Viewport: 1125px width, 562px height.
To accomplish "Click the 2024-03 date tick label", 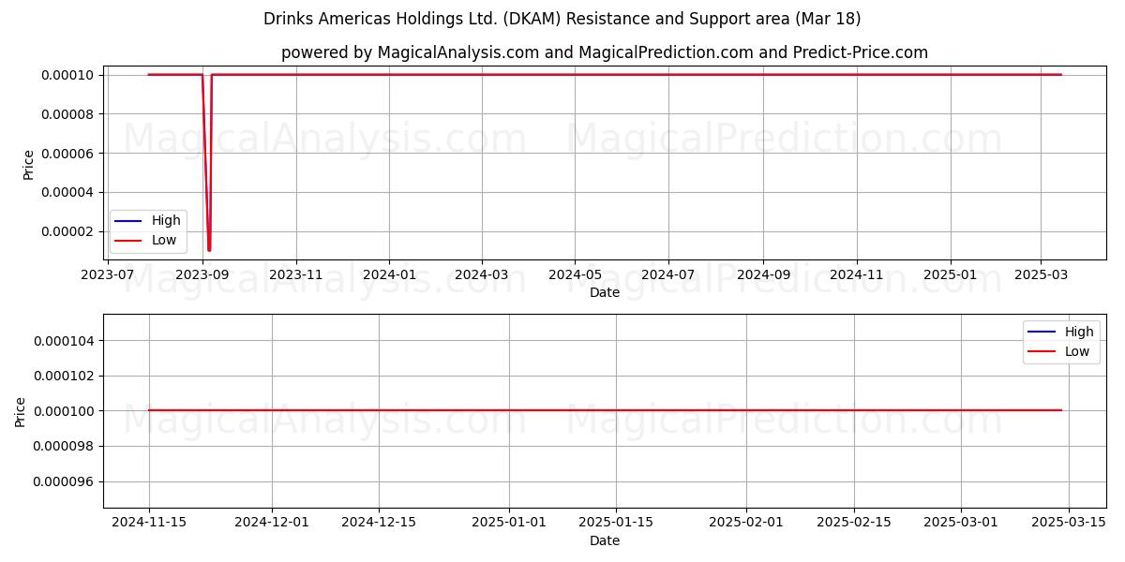I will [482, 275].
